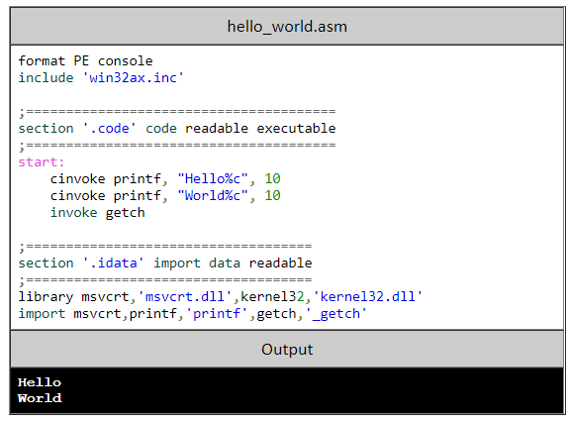The width and height of the screenshot is (568, 421).
Task: Click the Output header
Action: (287, 350)
